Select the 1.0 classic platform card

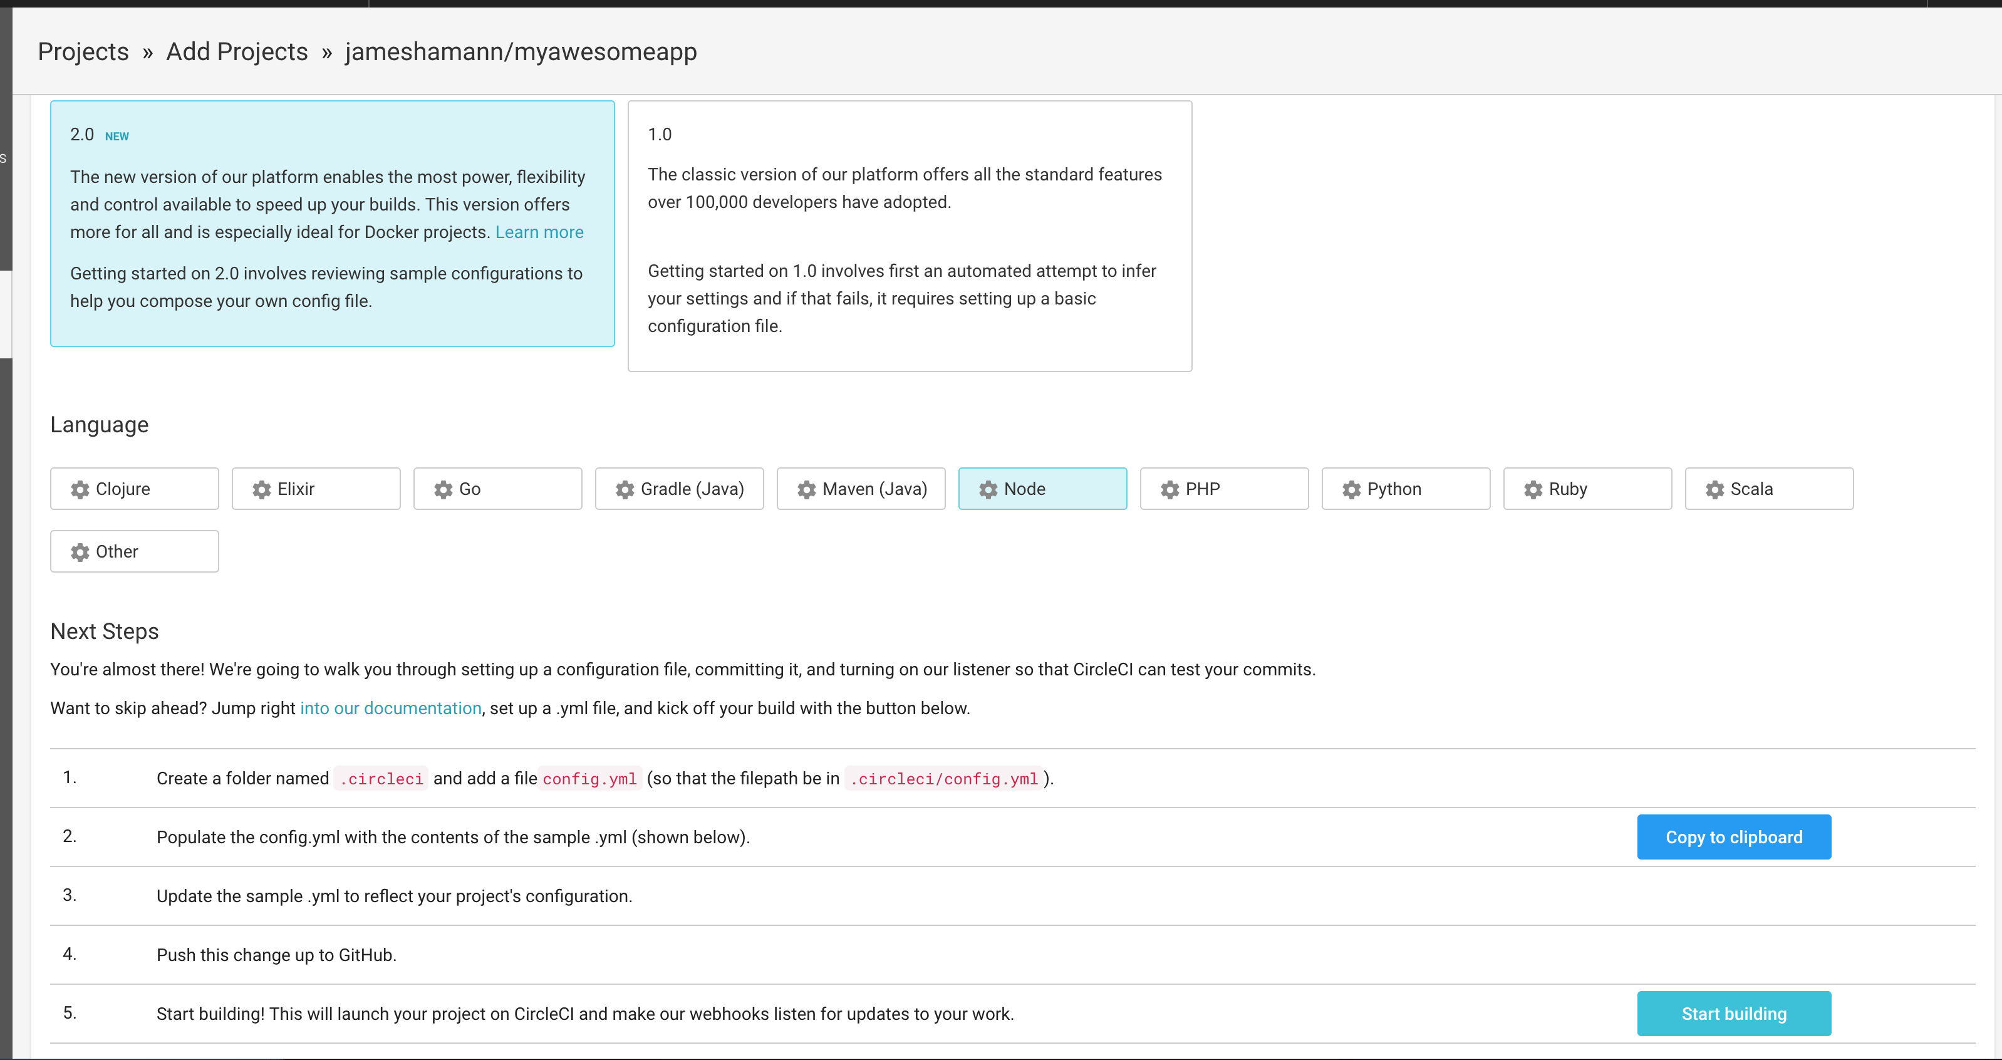coord(910,236)
